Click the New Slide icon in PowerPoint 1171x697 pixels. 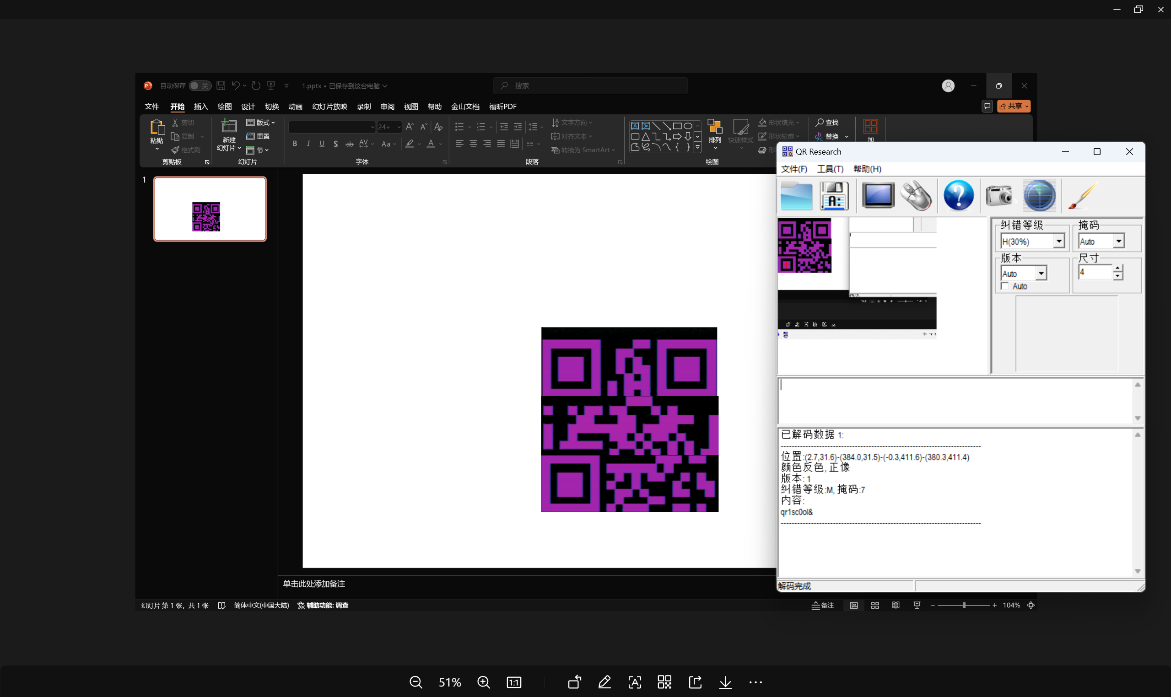tap(229, 126)
